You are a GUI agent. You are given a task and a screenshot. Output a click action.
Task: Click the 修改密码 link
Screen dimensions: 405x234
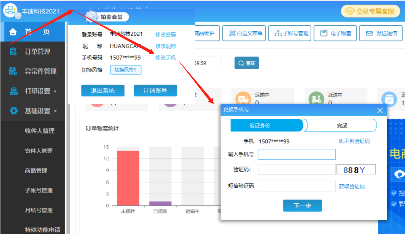tap(165, 35)
